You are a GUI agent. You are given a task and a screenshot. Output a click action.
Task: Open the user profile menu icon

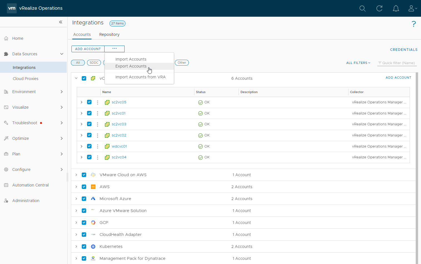412,9
